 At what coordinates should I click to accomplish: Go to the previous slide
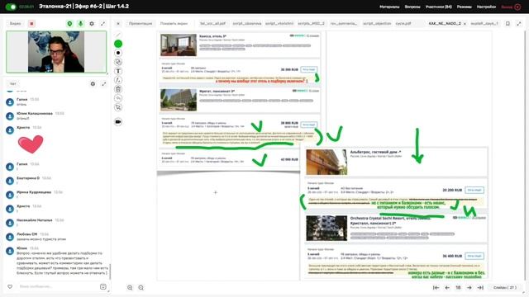pos(447,288)
